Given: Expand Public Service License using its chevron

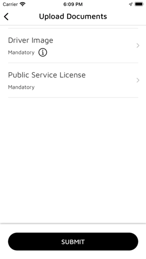Looking at the screenshot, I should click(138, 80).
